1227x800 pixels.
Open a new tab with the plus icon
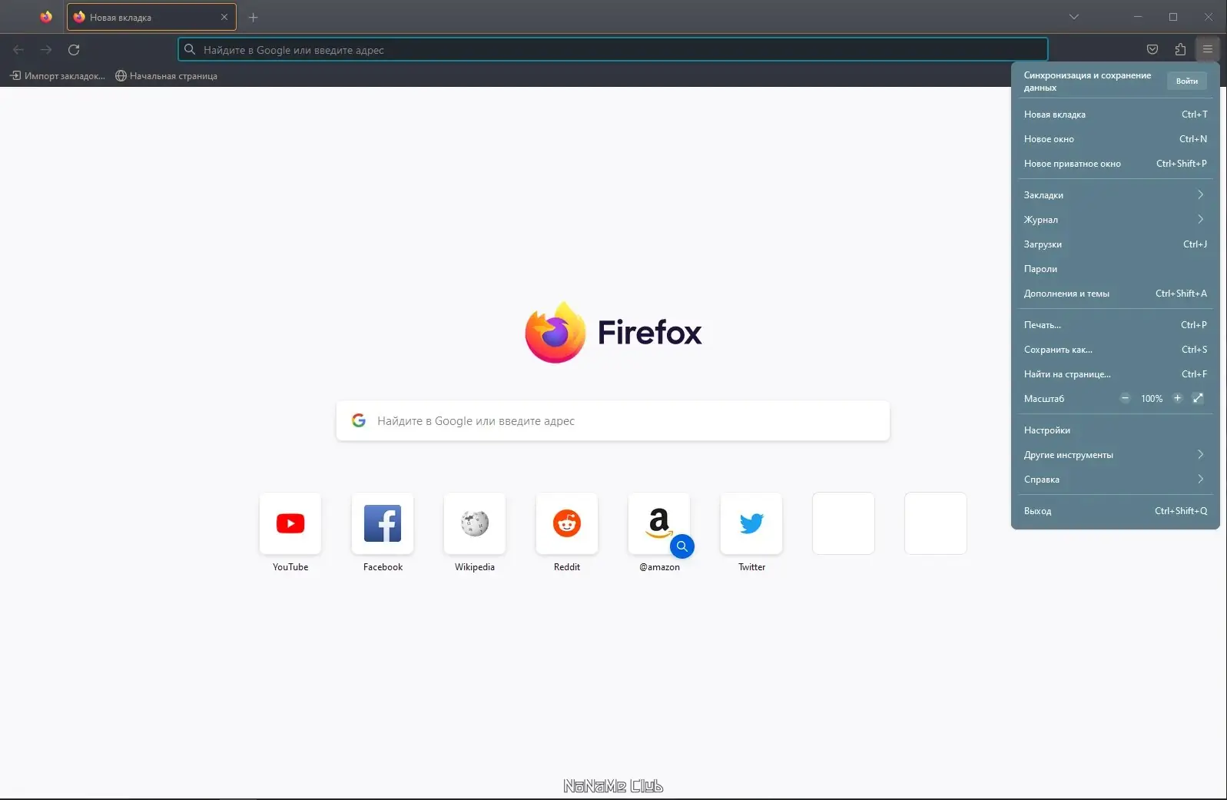pyautogui.click(x=254, y=17)
